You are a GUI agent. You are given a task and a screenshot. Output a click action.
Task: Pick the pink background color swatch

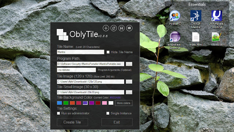click(x=104, y=103)
